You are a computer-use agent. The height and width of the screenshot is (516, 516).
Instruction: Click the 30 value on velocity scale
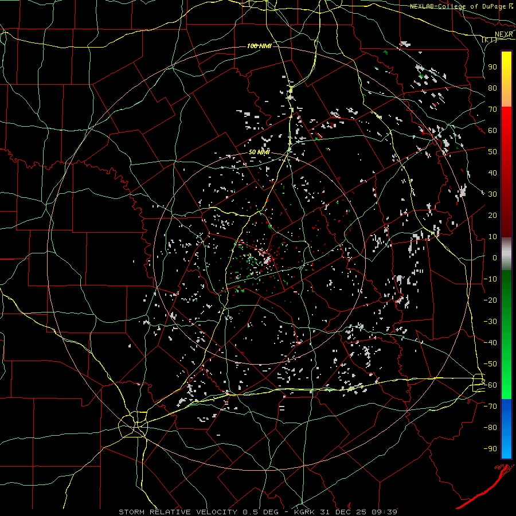(x=492, y=194)
